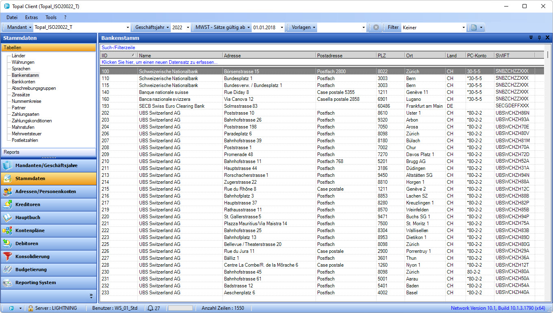Screen dimensions: 553x313
Task: Open the Kreditoren module in the sidebar
Action: pos(48,204)
